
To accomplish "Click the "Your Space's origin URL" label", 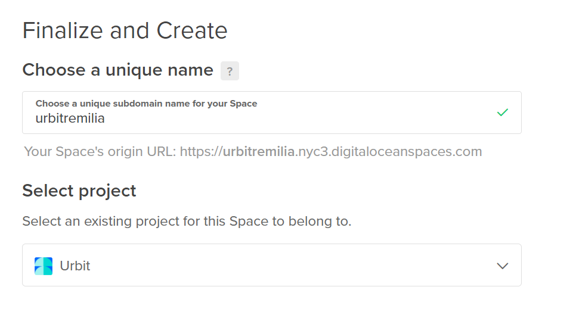I will point(100,151).
